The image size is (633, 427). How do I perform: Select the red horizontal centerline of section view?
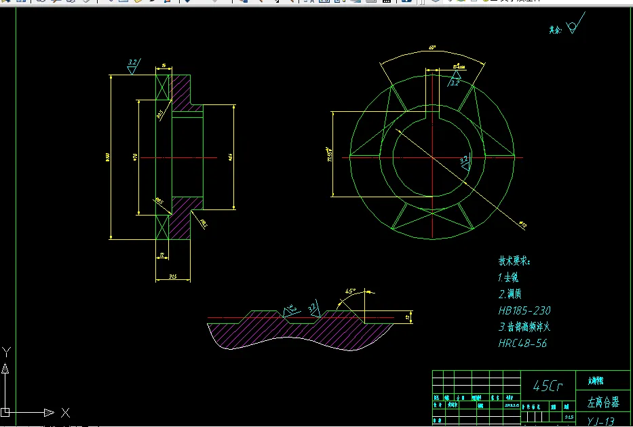[x=178, y=158]
